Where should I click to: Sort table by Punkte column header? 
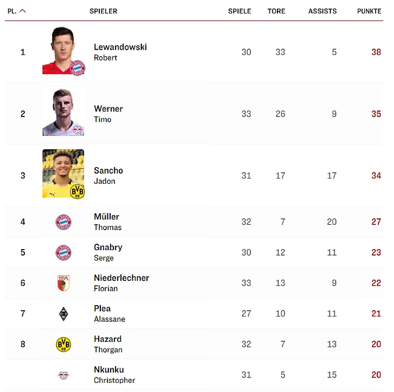[x=369, y=11]
